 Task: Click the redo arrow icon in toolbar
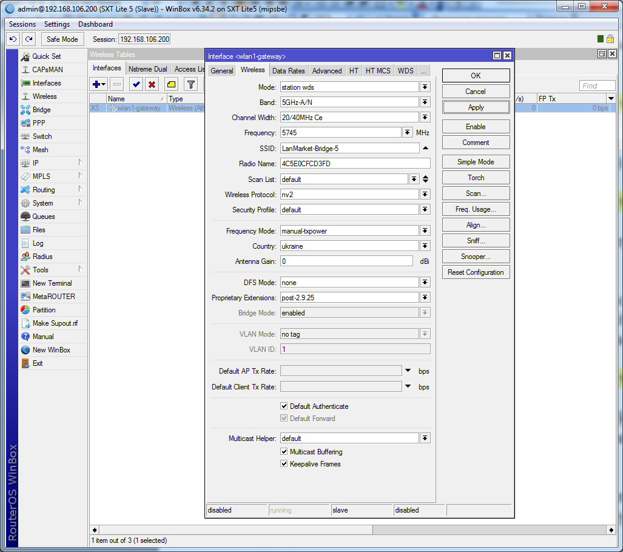click(29, 39)
